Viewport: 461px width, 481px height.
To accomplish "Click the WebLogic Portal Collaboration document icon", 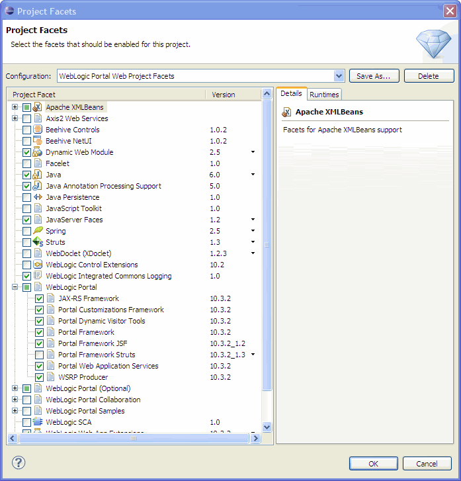I will [38, 400].
